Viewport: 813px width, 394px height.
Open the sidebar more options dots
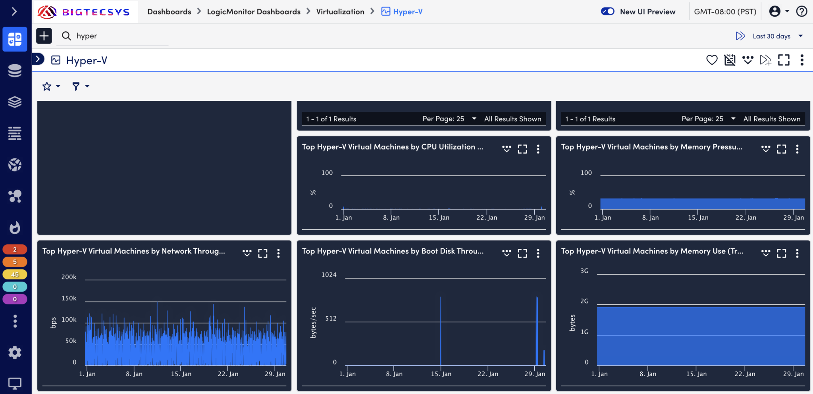click(x=15, y=321)
